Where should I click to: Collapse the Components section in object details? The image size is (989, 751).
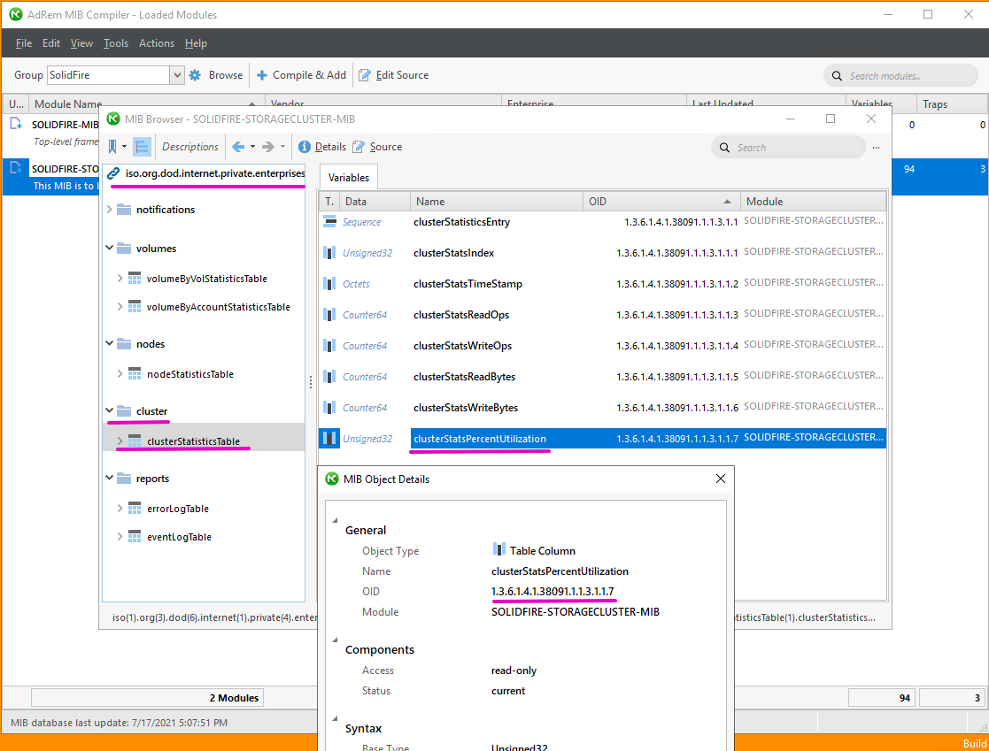[x=335, y=640]
